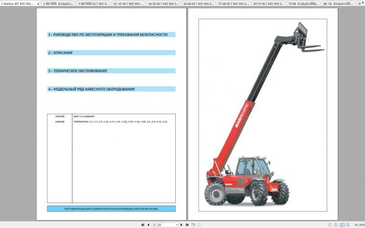Switch to continuous facing view mode
Image resolution: width=365 pixels, height=228 pixels.
[348, 225]
